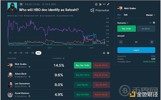The height and width of the screenshot is (100, 161).
Task: Click the star favorite icon
Action: [x=96, y=4]
